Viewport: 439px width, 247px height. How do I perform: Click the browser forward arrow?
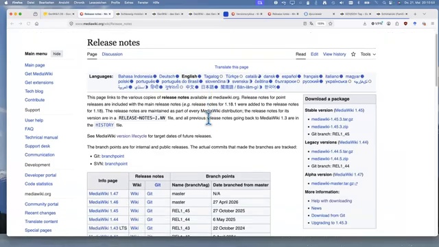(20, 24)
